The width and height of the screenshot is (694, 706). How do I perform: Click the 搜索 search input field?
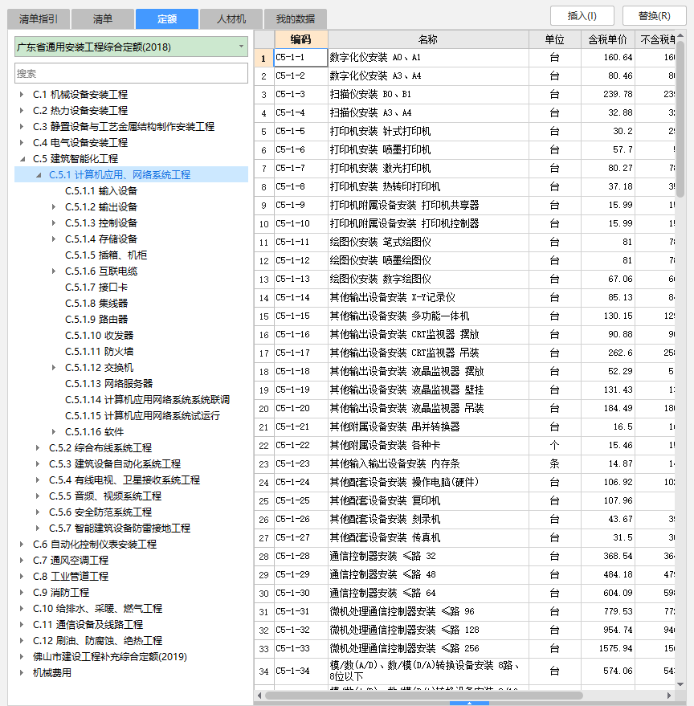click(x=131, y=73)
